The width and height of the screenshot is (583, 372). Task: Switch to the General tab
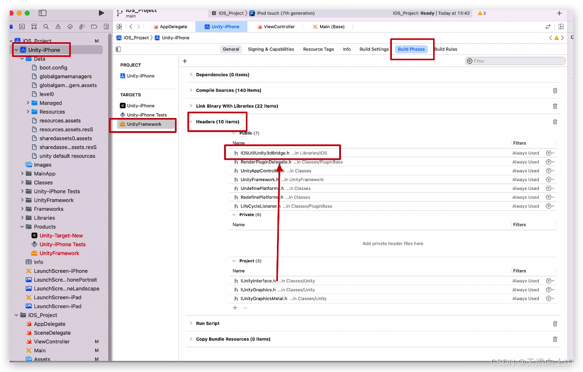coord(231,49)
